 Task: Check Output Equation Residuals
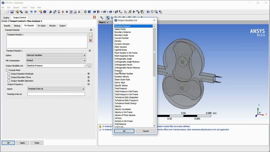click(9, 74)
